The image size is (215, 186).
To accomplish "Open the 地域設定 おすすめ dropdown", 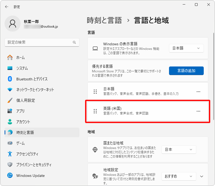I will pos(179,177).
